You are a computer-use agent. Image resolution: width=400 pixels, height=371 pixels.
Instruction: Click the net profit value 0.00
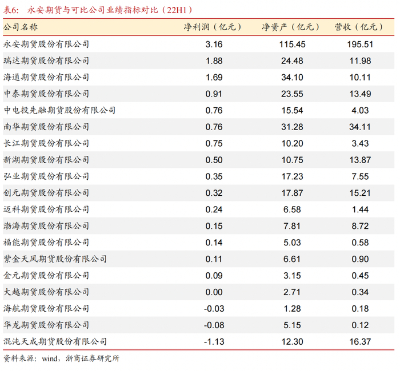[x=214, y=292]
